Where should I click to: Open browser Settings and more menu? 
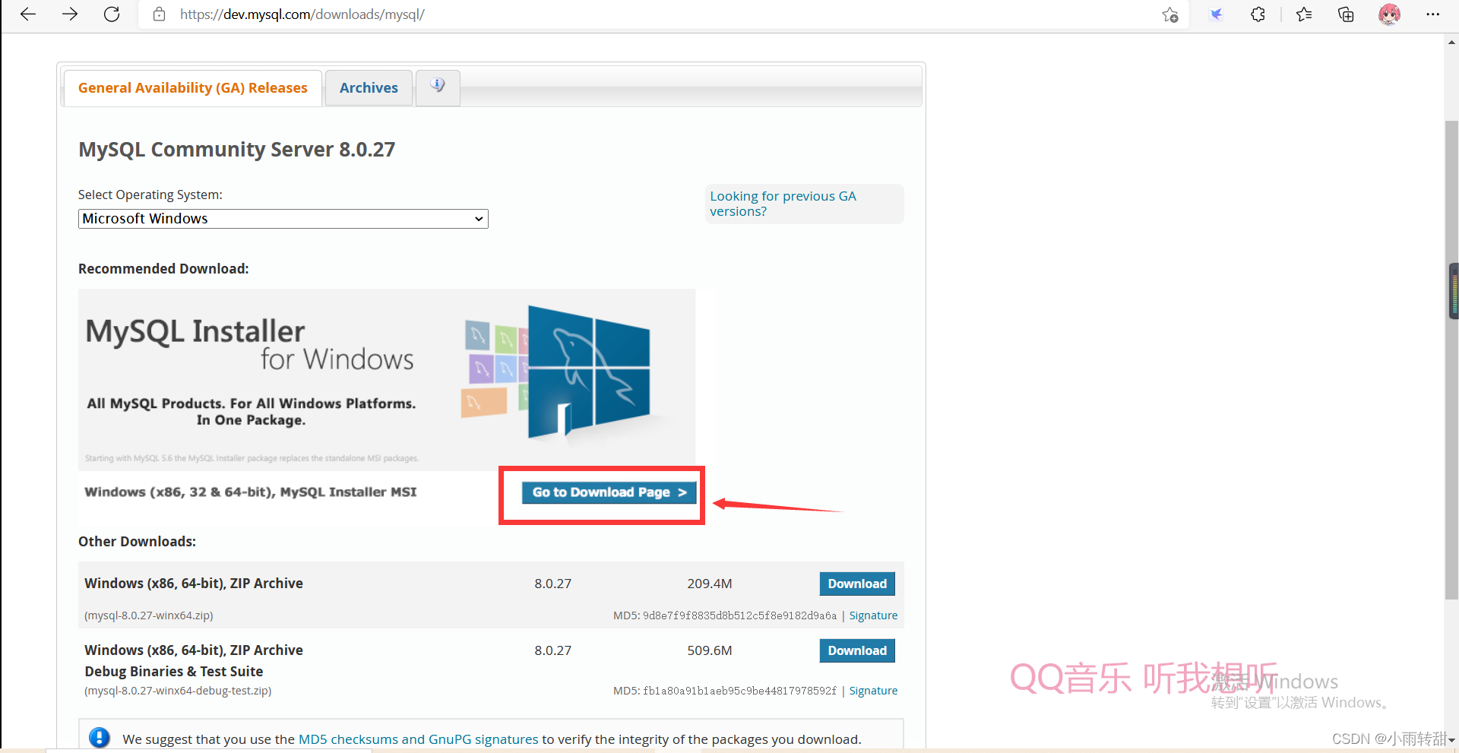point(1432,14)
